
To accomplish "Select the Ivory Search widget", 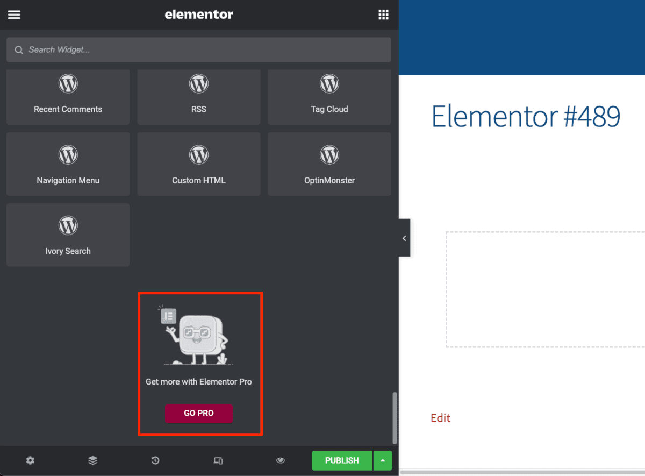I will click(x=68, y=235).
